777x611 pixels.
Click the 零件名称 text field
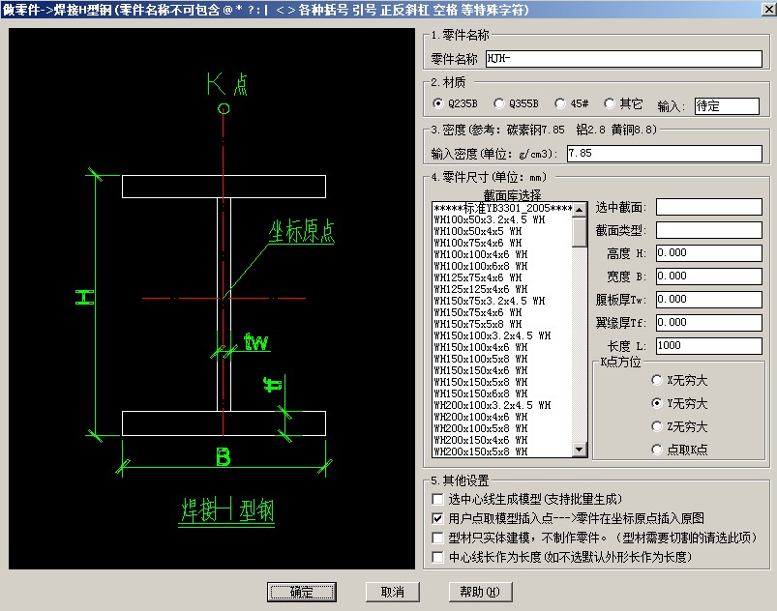point(623,59)
